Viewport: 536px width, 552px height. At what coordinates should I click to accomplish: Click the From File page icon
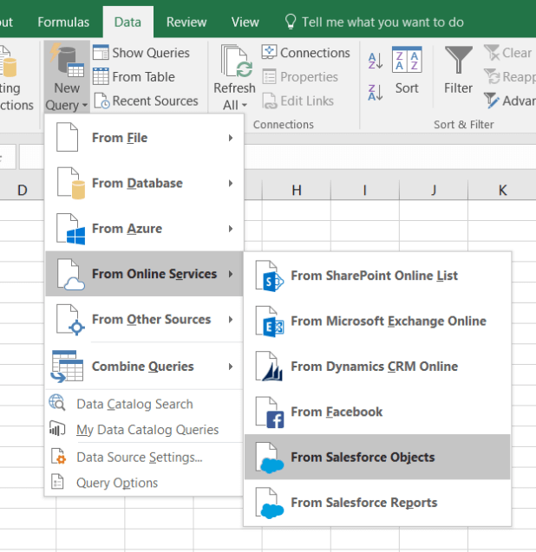tap(68, 137)
